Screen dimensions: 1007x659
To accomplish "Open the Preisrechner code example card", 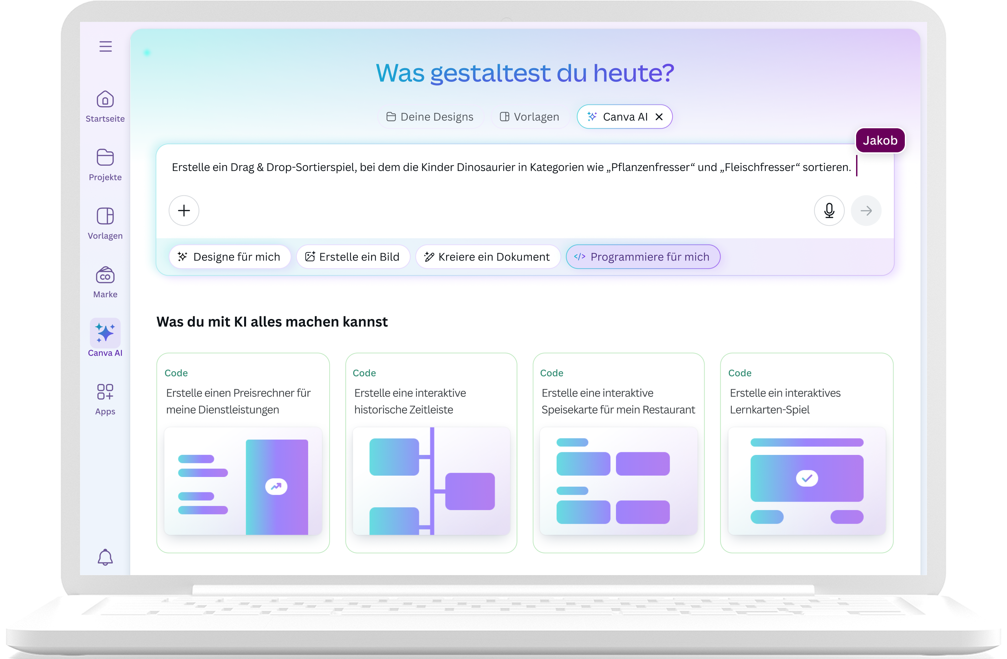I will (x=243, y=453).
